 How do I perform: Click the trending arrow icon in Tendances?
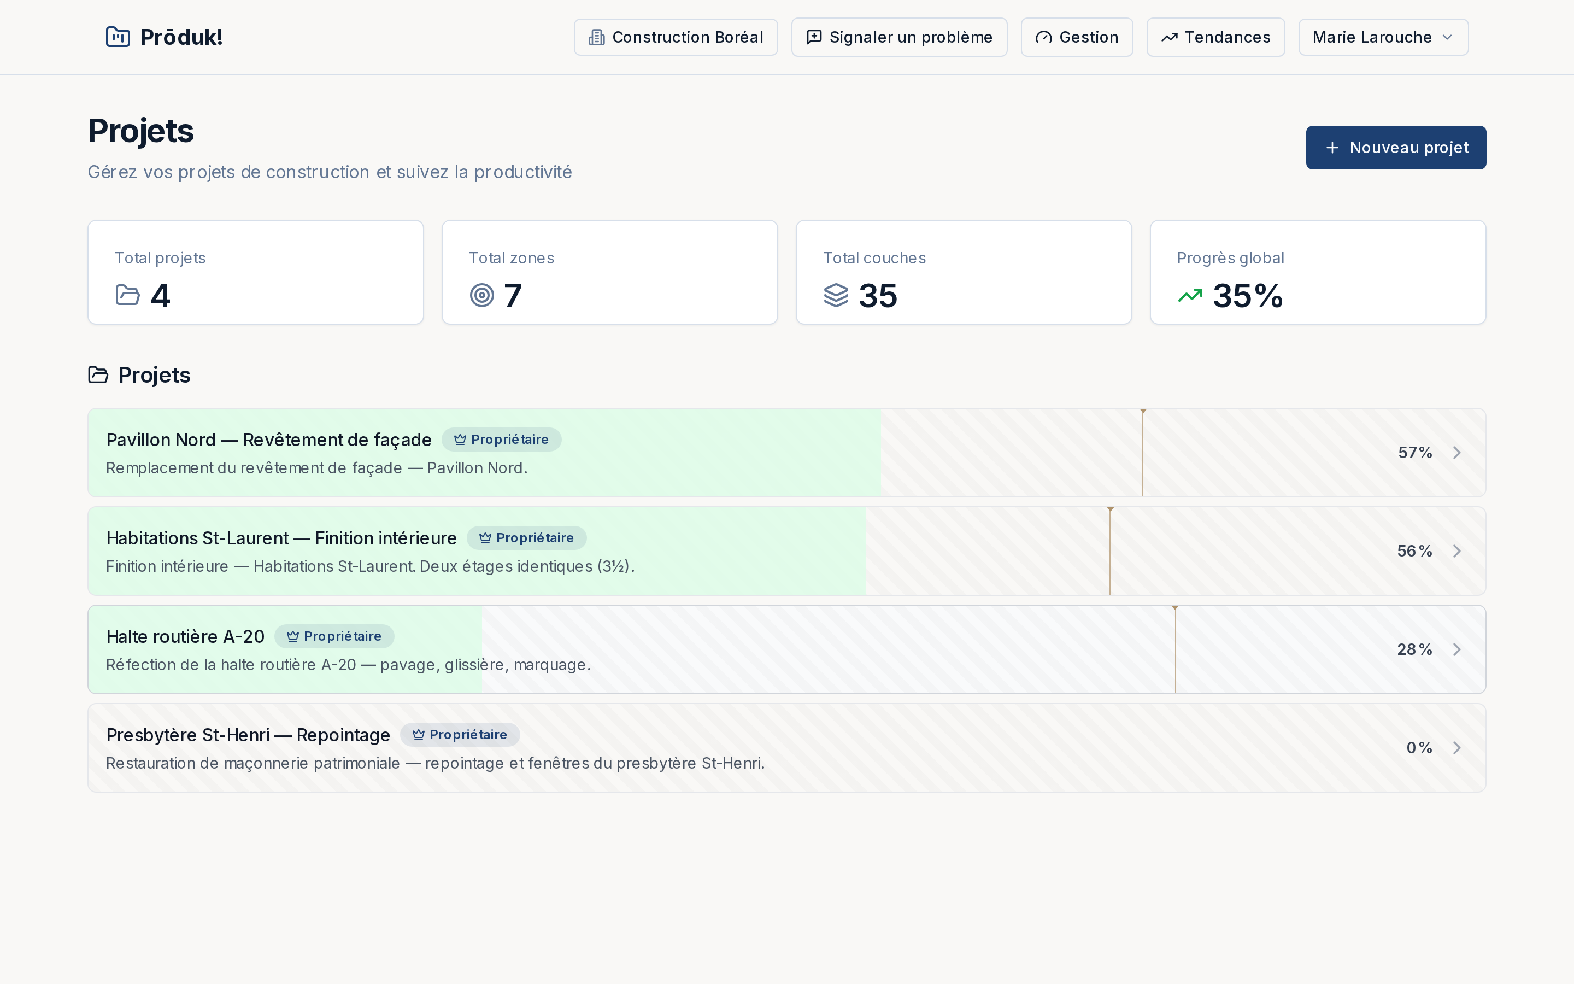pos(1170,37)
